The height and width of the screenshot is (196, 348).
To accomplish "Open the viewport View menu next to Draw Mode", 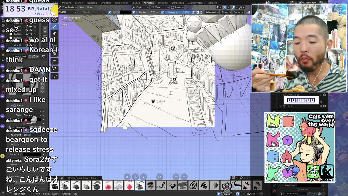I will coord(82,7).
